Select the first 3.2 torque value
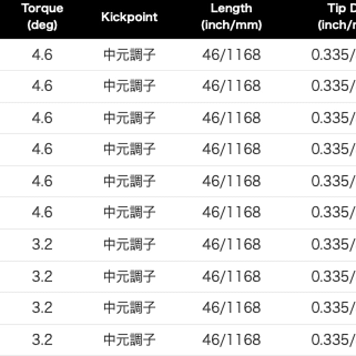Viewport: 356px width, 356px height. (42, 245)
